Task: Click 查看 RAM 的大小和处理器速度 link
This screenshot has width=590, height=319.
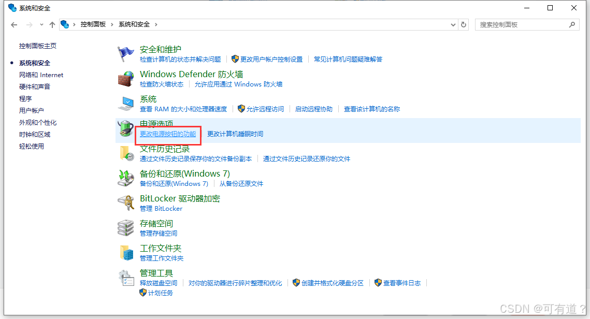Action: tap(183, 109)
